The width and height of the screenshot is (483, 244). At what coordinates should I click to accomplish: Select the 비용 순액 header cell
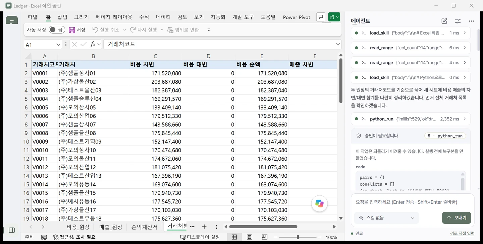262,65
